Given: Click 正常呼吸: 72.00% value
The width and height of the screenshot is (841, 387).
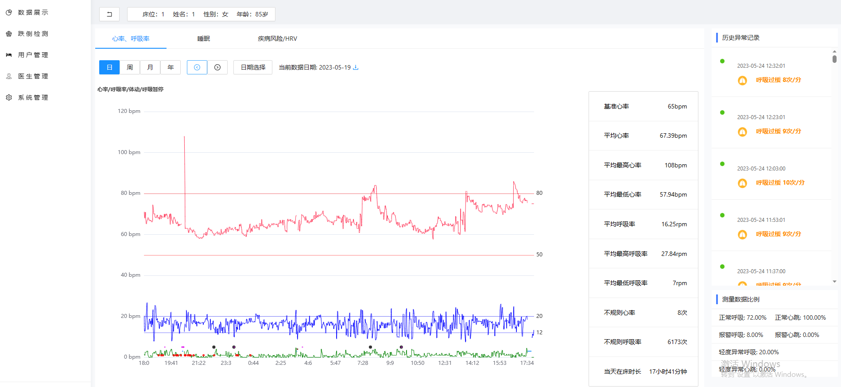Looking at the screenshot, I should 742,317.
